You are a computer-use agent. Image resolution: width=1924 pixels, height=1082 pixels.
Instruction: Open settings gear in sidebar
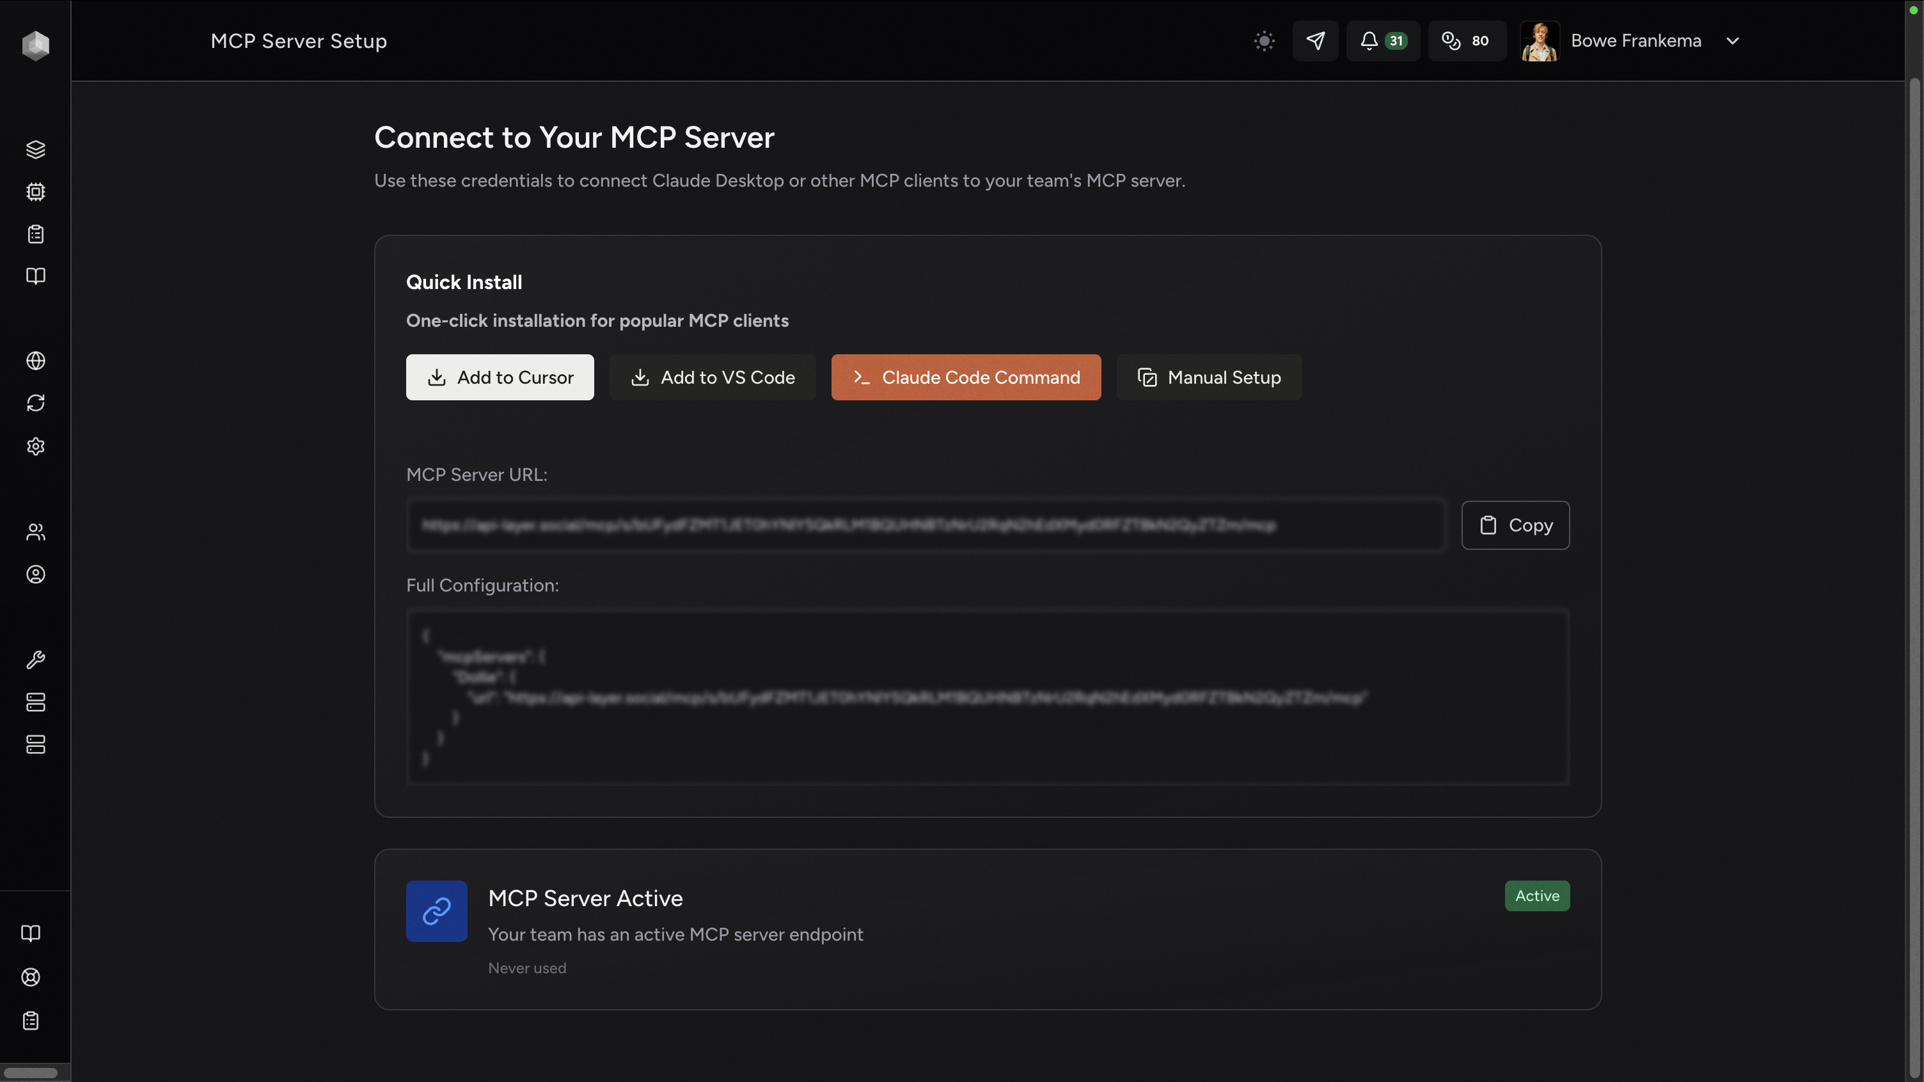[35, 446]
